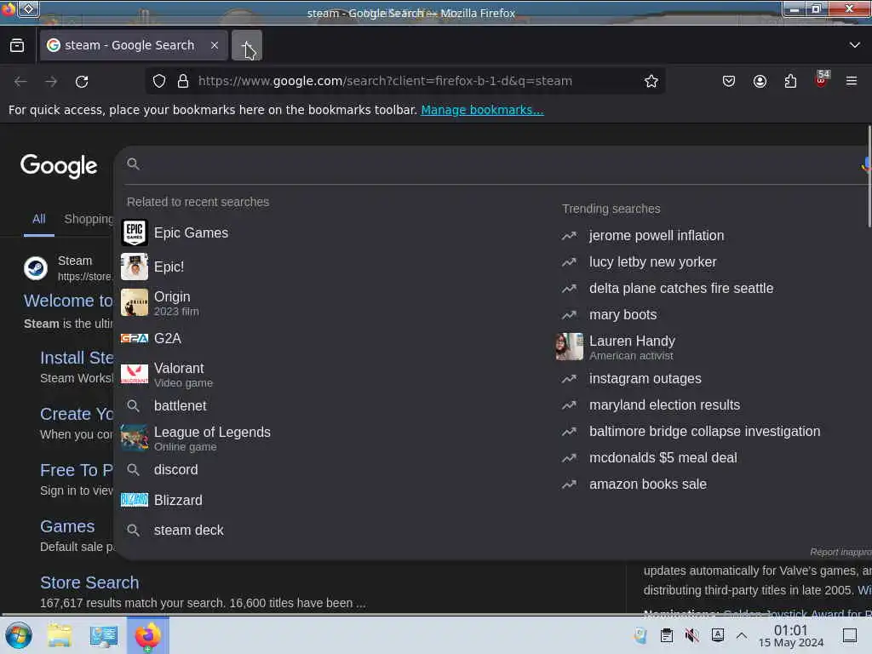The height and width of the screenshot is (654, 872).
Task: Open trending maryland election results
Action: click(x=664, y=405)
